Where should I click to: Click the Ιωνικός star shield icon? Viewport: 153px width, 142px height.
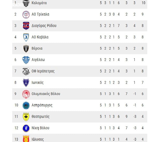pyautogui.click(x=26, y=83)
